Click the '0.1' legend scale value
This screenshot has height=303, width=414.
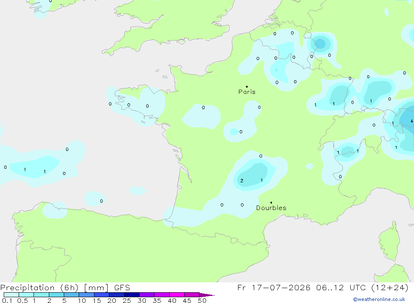click(7, 301)
